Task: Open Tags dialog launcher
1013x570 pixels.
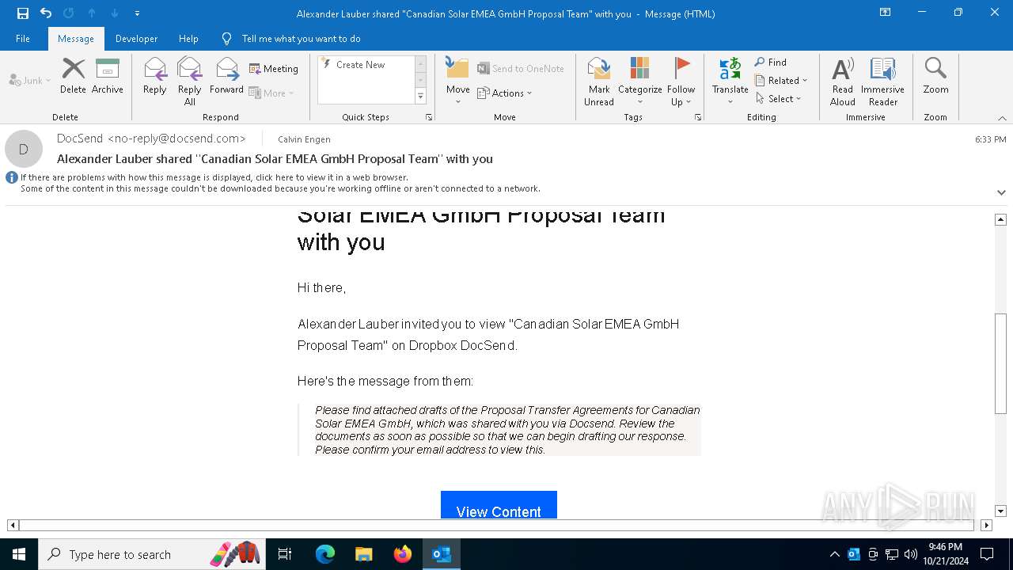Action: pos(698,117)
